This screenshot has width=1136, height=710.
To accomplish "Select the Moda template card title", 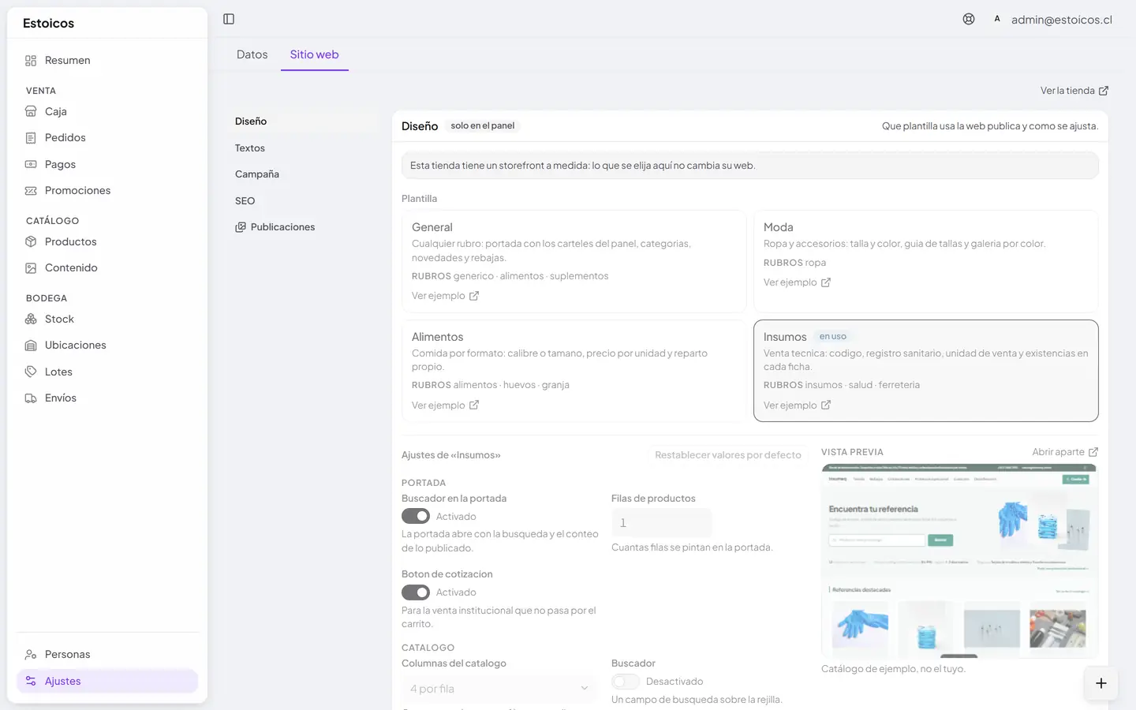I will 779,227.
